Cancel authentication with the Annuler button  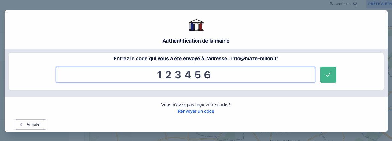click(x=31, y=124)
